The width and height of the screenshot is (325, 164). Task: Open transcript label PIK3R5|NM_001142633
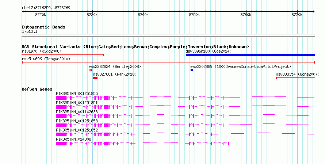coord(77,112)
